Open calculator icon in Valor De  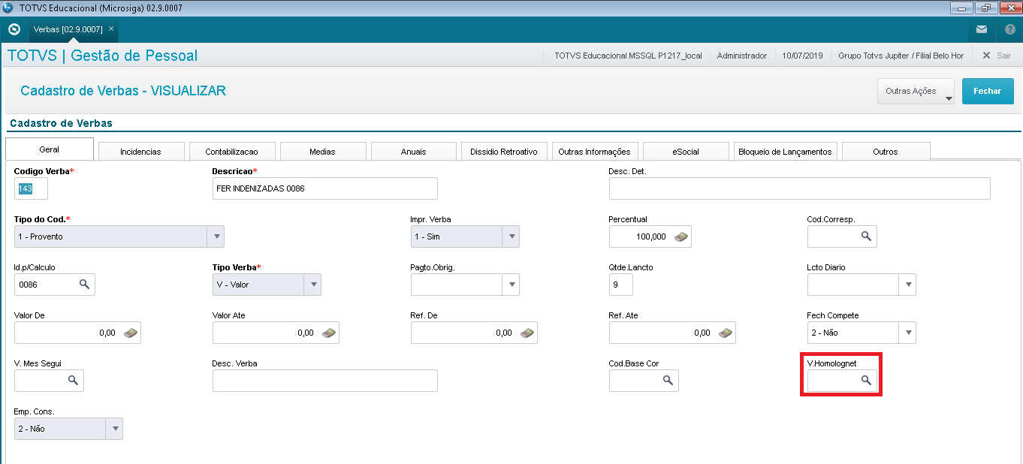click(x=131, y=333)
